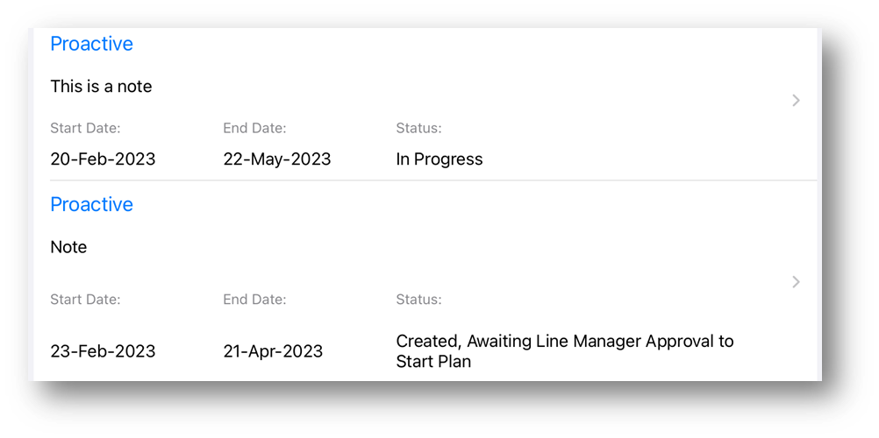Click the first plan's End Date label
The image size is (879, 438).
254,128
